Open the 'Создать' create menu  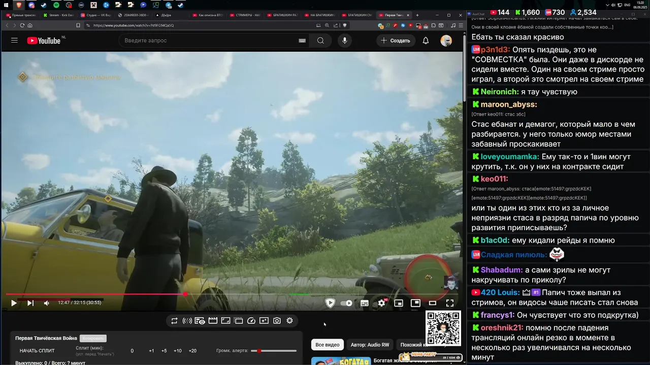(396, 41)
